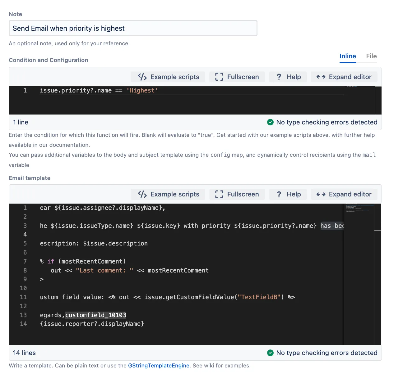Click the line with issue.getCustomFieldValue("TextFieldB")
403x378 pixels.
(168, 297)
